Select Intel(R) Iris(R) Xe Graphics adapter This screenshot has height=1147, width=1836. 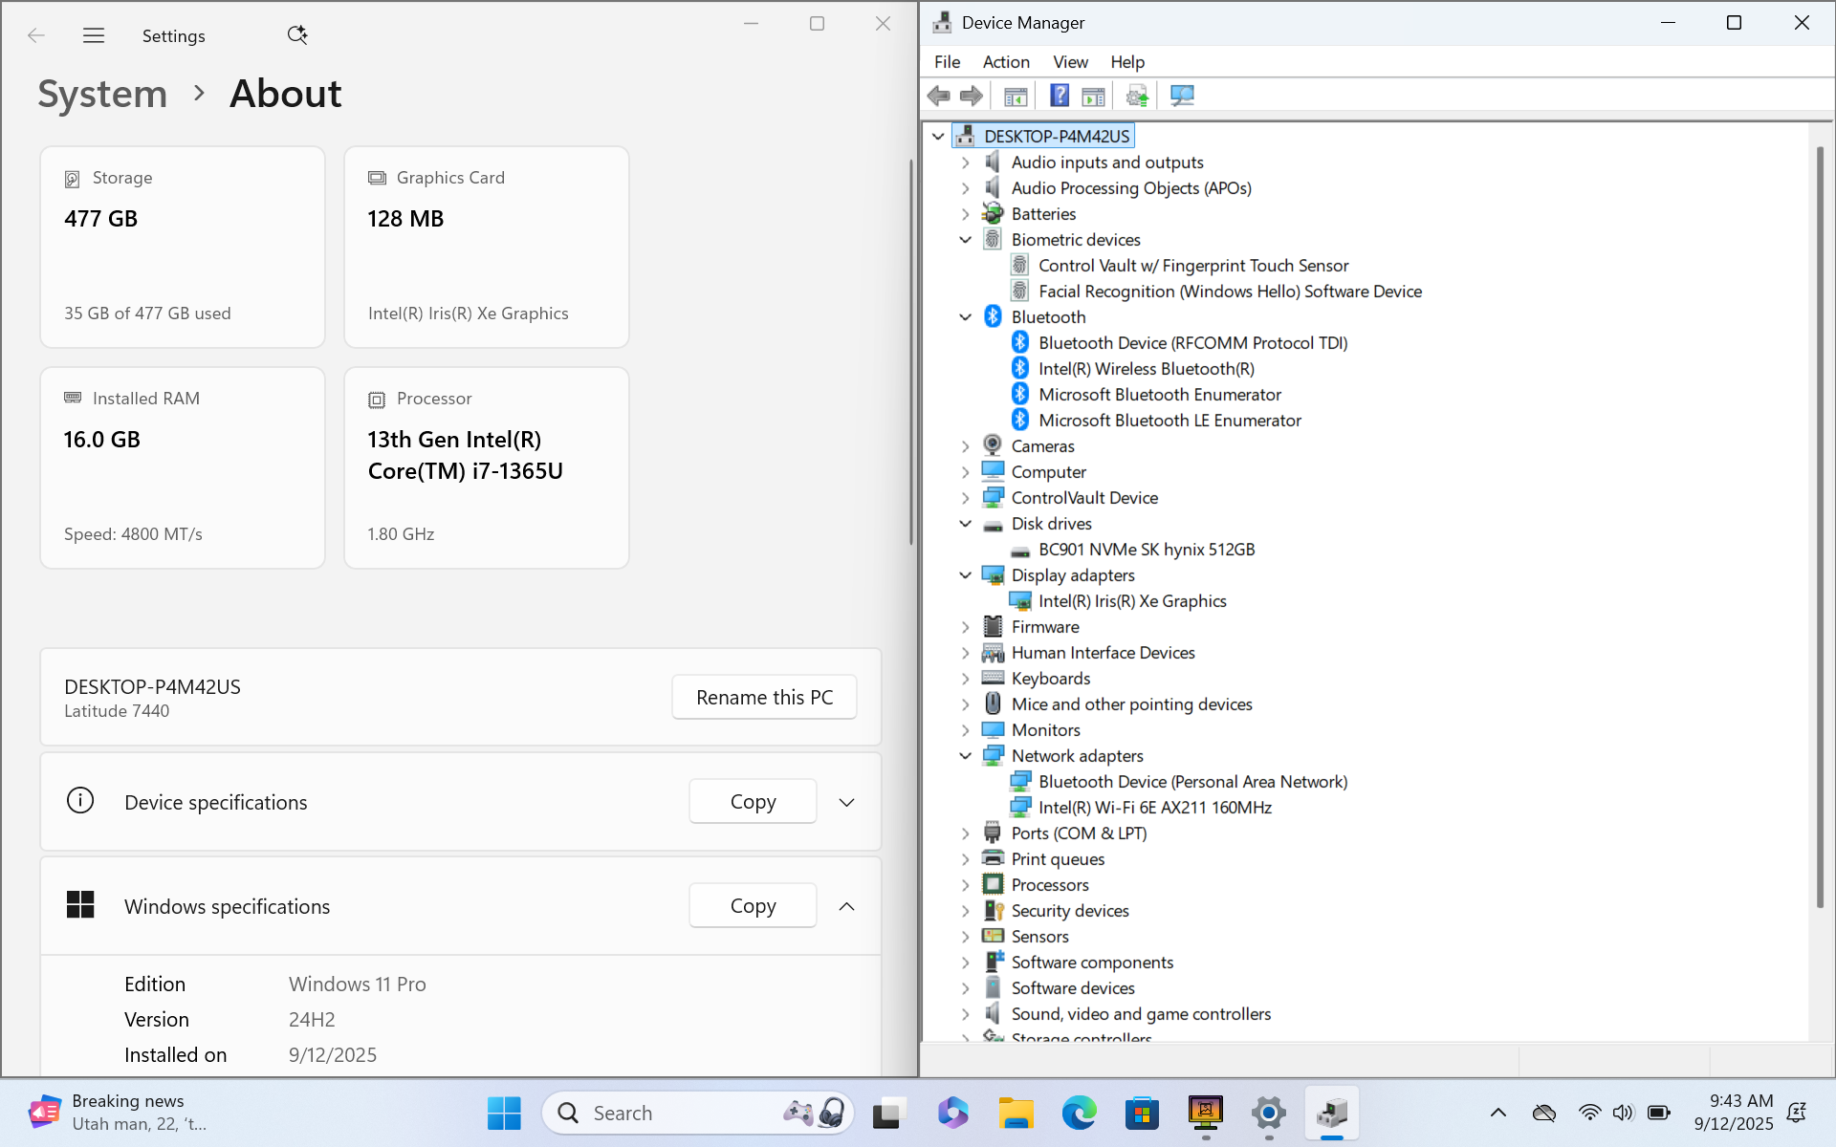coord(1132,601)
